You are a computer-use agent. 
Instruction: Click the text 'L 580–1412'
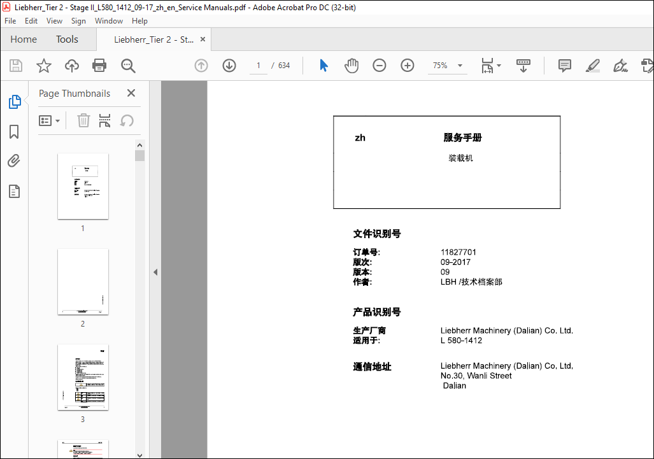461,341
